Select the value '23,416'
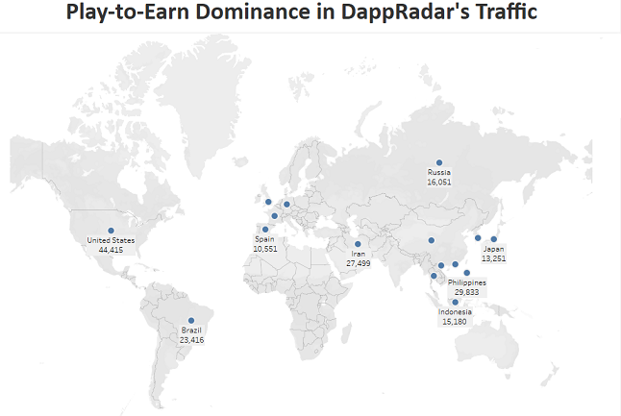 (x=191, y=339)
